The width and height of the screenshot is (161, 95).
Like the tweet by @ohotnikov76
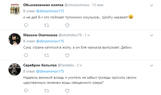pyautogui.click(x=67, y=55)
